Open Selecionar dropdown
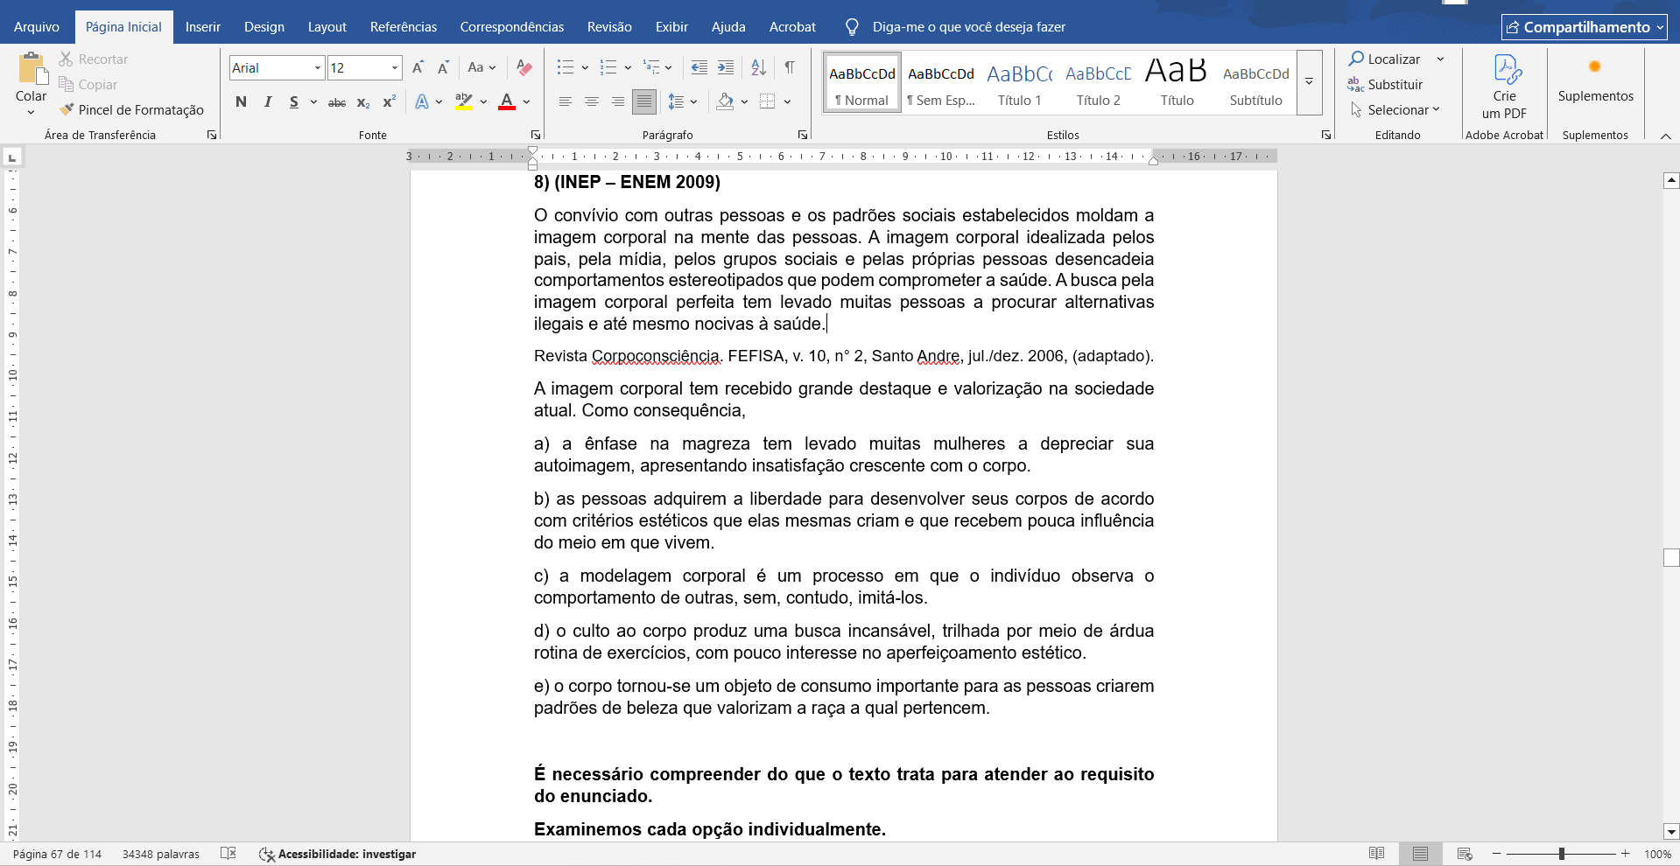1680x866 pixels. click(x=1395, y=109)
